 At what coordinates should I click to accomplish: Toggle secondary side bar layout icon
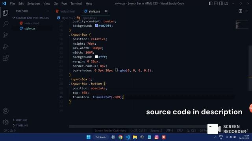tap(221, 4)
